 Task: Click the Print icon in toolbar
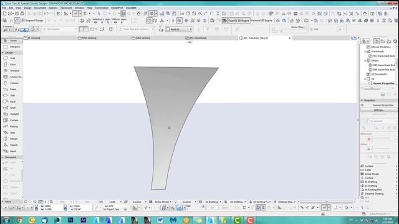22,14
